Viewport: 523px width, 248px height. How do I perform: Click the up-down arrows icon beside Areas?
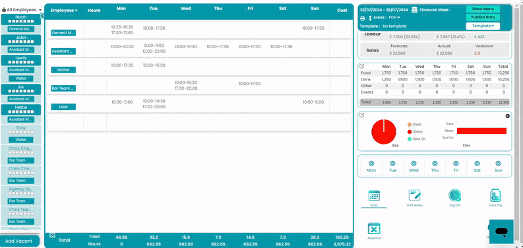370,18
